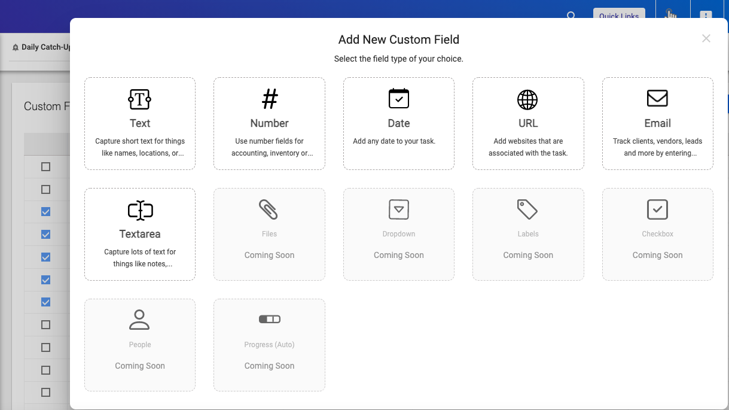
Task: Uncheck the first checked blue checkbox
Action: [45, 212]
